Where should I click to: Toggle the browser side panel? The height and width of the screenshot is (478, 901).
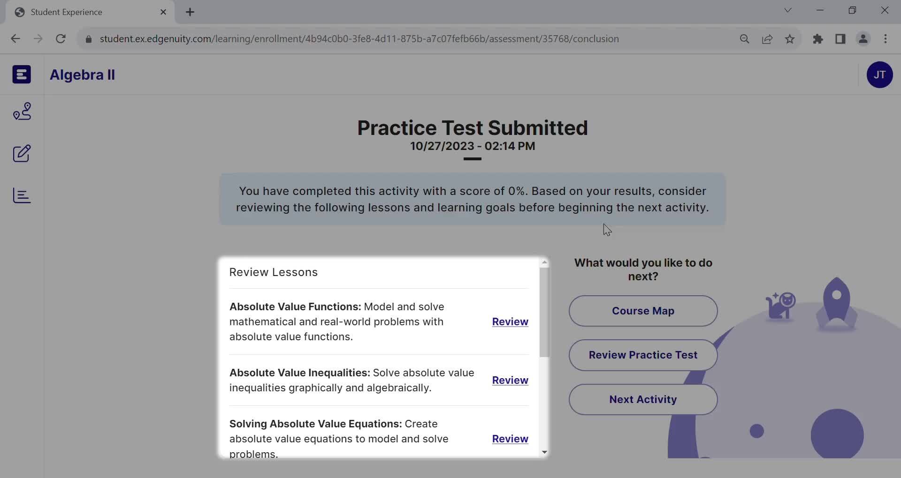(x=840, y=39)
